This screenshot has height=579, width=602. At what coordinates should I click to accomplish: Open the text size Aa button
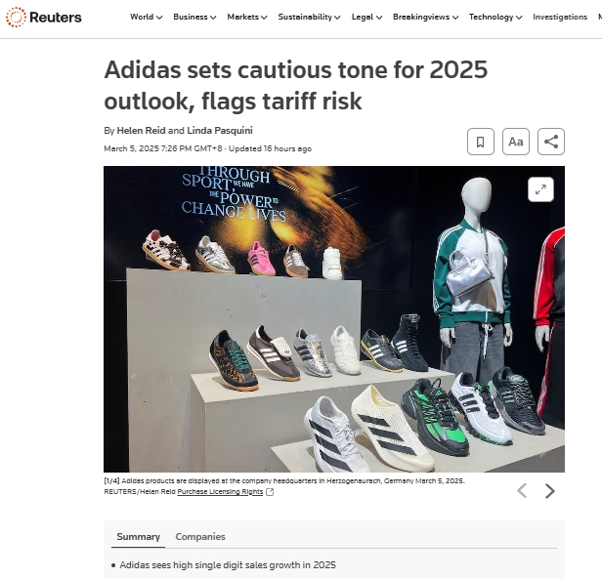(x=516, y=142)
